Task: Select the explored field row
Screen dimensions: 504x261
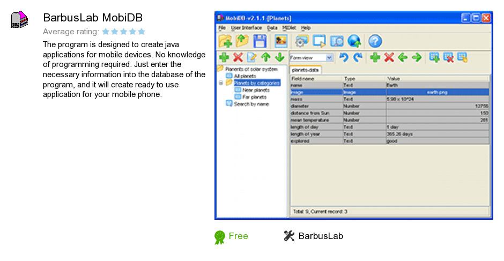Action: click(x=390, y=141)
